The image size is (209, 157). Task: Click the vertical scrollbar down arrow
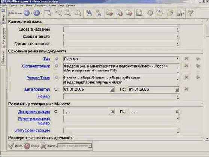207,139
